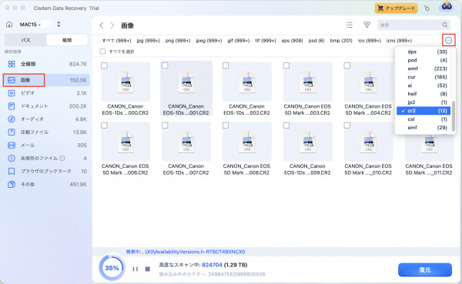Viewport: 462px width, 284px height.
Task: Filter by bmp (201)
Action: pos(341,41)
